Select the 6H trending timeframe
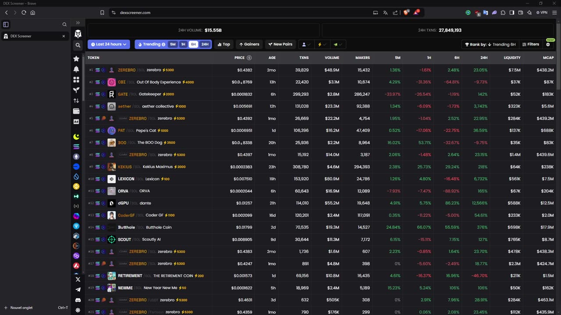 click(193, 44)
